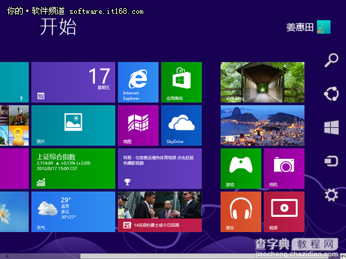Open the teal Mail tile showing 7
Image resolution: width=346 pixels, height=259 pixels.
pos(15,82)
